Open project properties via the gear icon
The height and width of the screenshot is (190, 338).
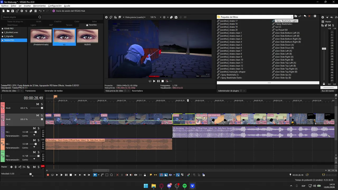22,11
